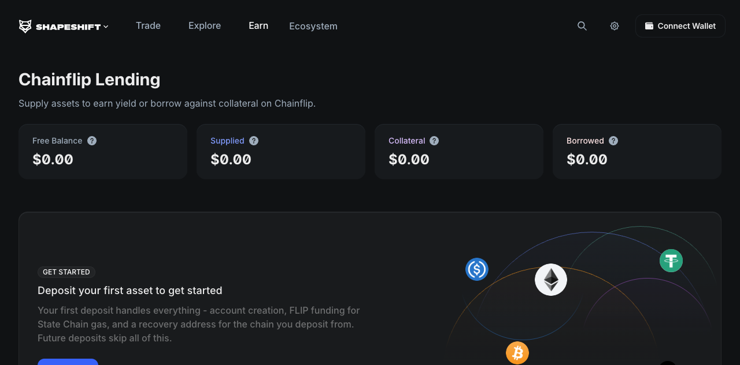Open the Explore menu
Viewport: 740px width, 365px height.
click(205, 26)
